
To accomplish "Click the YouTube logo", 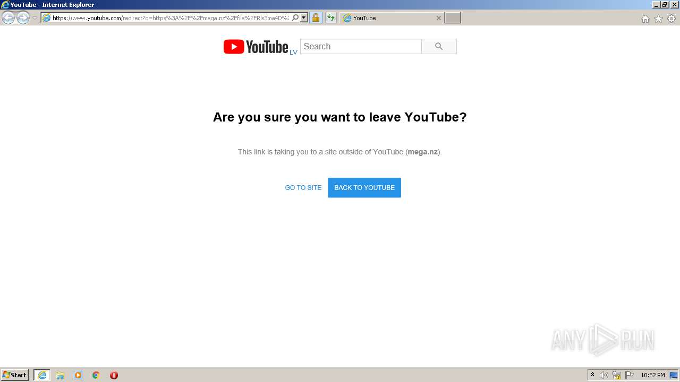I will pyautogui.click(x=256, y=47).
